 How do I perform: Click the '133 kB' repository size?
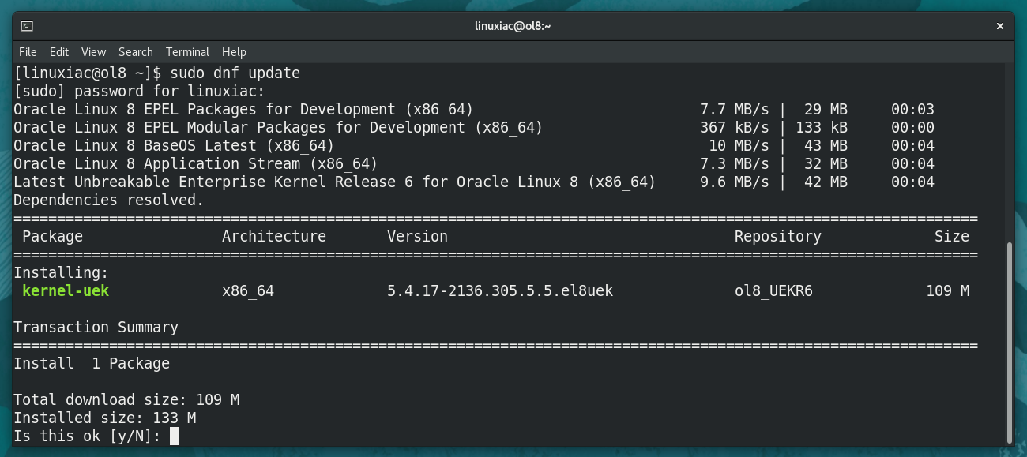pyautogui.click(x=822, y=128)
